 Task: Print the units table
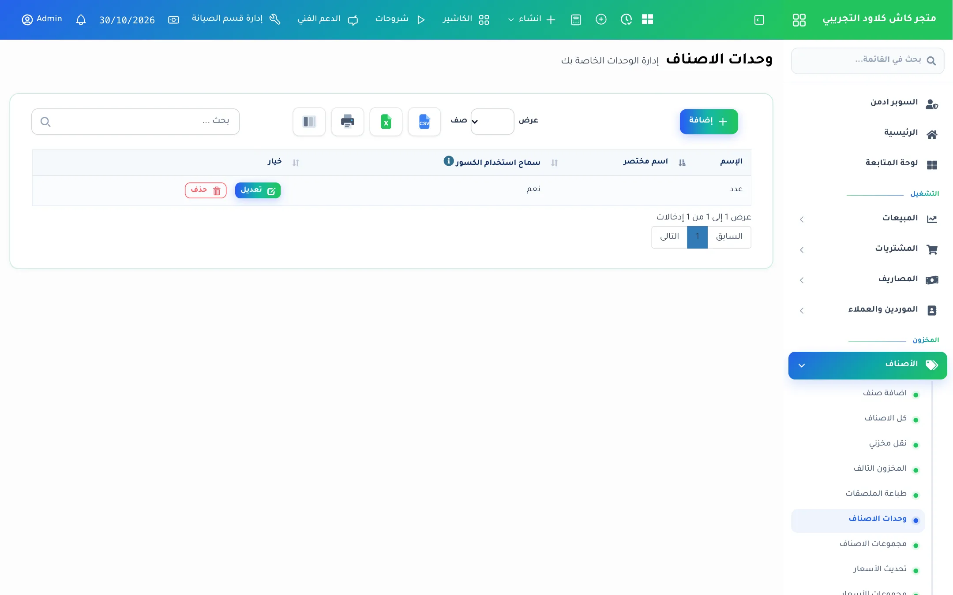(347, 122)
